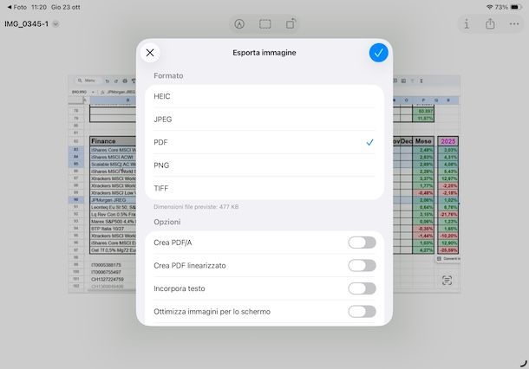Open the more options ellipsis

pos(514,24)
